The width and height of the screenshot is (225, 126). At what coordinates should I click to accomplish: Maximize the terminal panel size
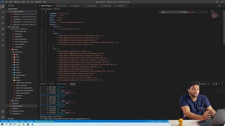point(219,84)
